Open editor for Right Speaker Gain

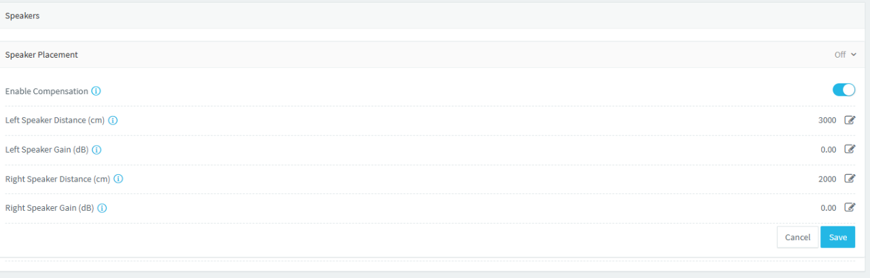click(850, 207)
